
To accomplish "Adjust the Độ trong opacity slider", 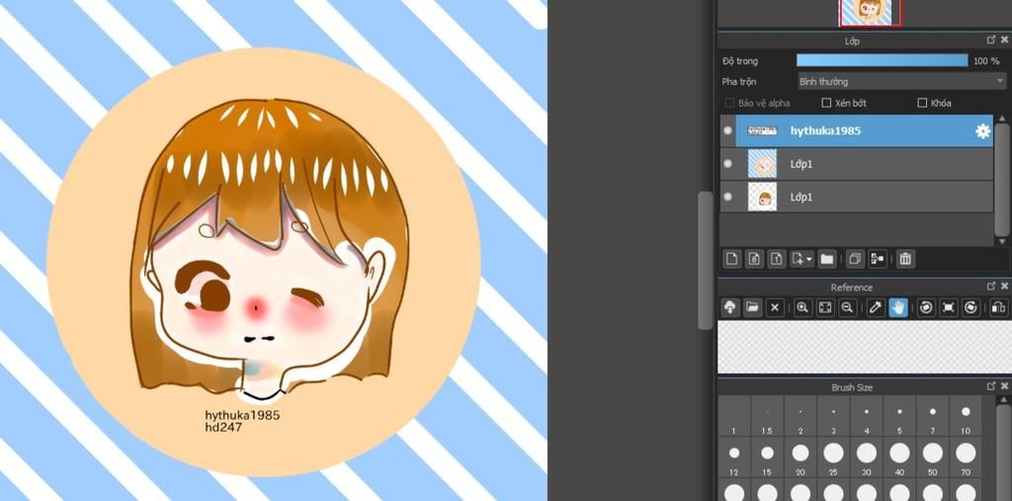I will tap(883, 60).
